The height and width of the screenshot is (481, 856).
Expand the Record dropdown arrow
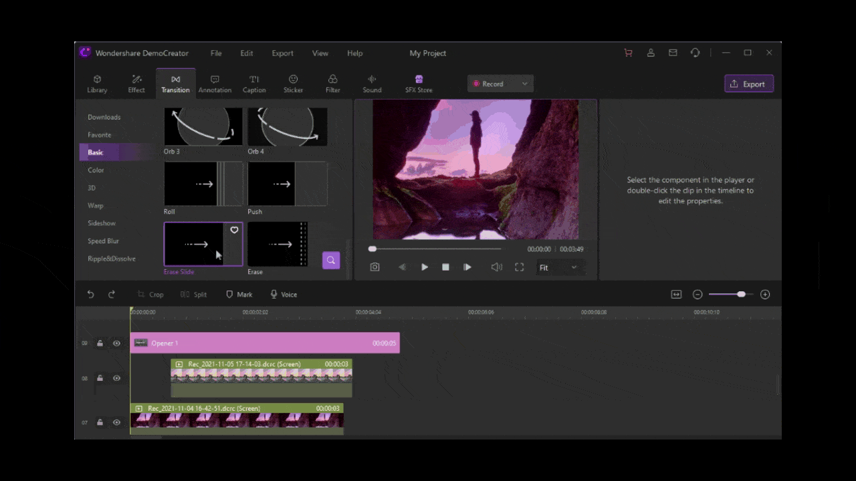coord(524,84)
